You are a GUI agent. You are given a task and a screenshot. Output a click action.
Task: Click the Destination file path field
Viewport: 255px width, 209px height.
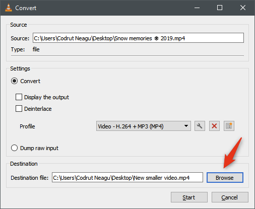tap(127, 177)
